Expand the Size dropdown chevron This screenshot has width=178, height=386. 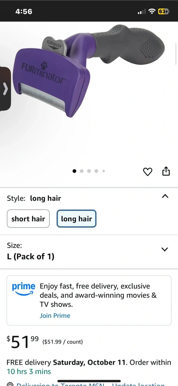point(165,249)
